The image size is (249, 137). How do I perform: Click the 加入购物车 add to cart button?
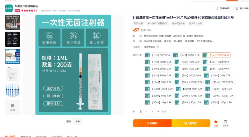(191, 123)
